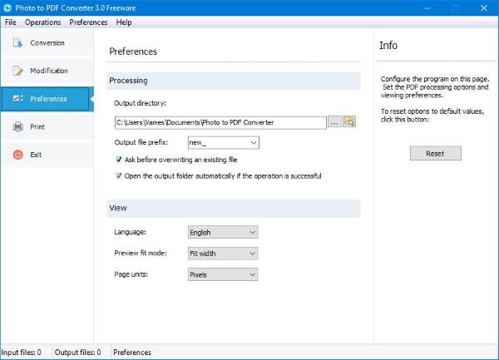499x360 pixels.
Task: Click the Conversion document icon in sidebar
Action: pos(17,42)
